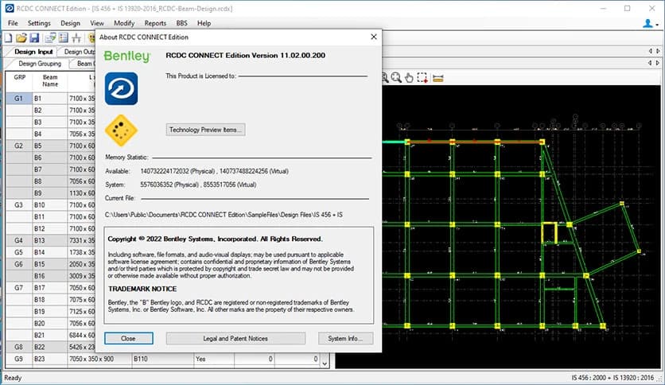Select beam B17 in the table
665x385 pixels.
point(39,287)
